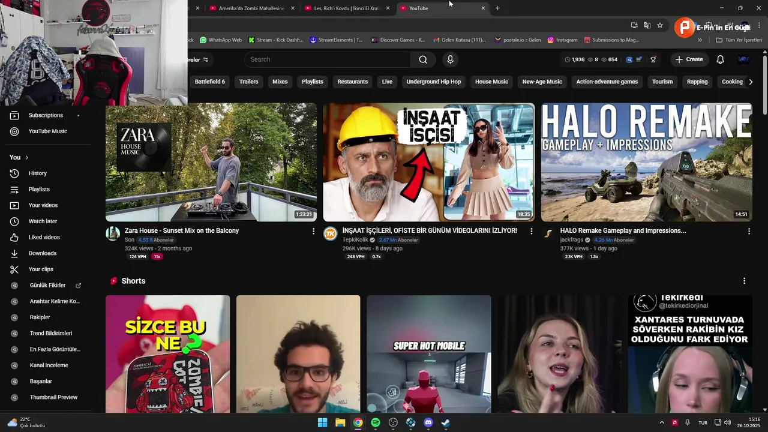Click the blue camera extension icon

coord(629,59)
